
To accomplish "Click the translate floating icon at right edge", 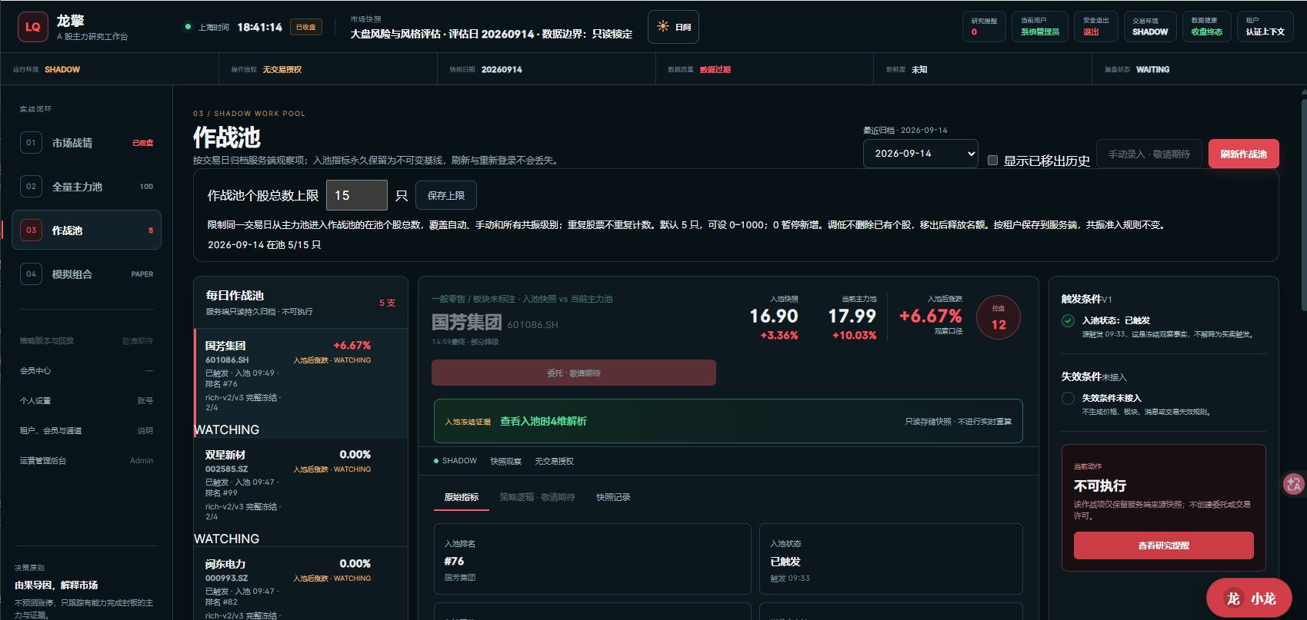I will pyautogui.click(x=1294, y=484).
